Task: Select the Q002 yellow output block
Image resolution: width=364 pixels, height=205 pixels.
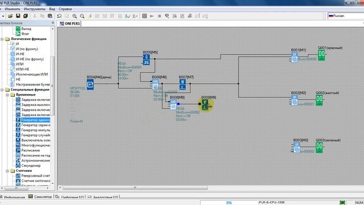Action: point(319,100)
